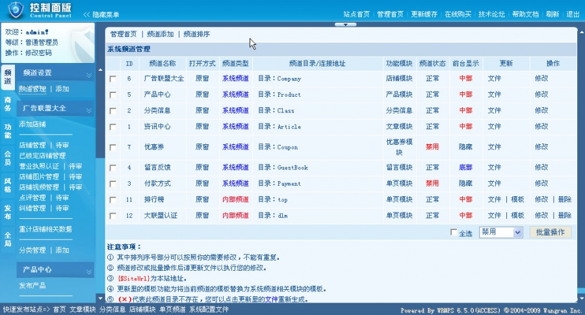Click sidebar menu scroll-up arrow
The height and width of the screenshot is (315, 585).
100,69
